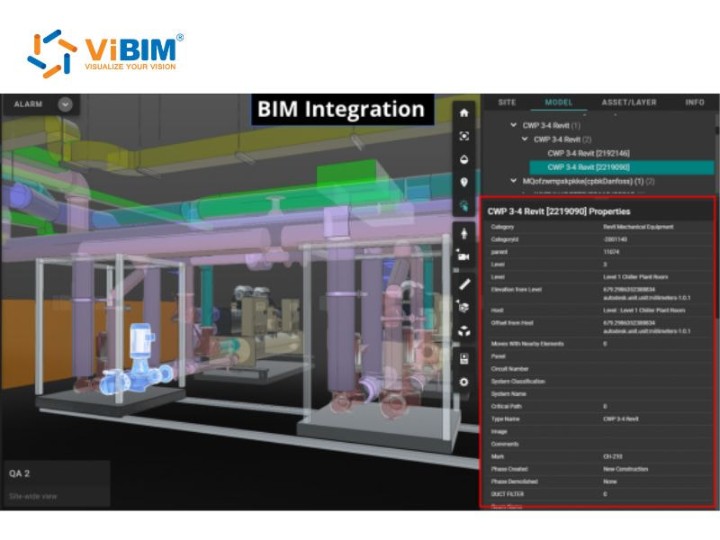Open the ASSET/LAYER tab
This screenshot has width=720, height=540.
click(x=629, y=102)
